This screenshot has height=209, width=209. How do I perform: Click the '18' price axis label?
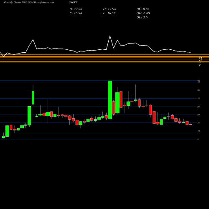click(199, 123)
